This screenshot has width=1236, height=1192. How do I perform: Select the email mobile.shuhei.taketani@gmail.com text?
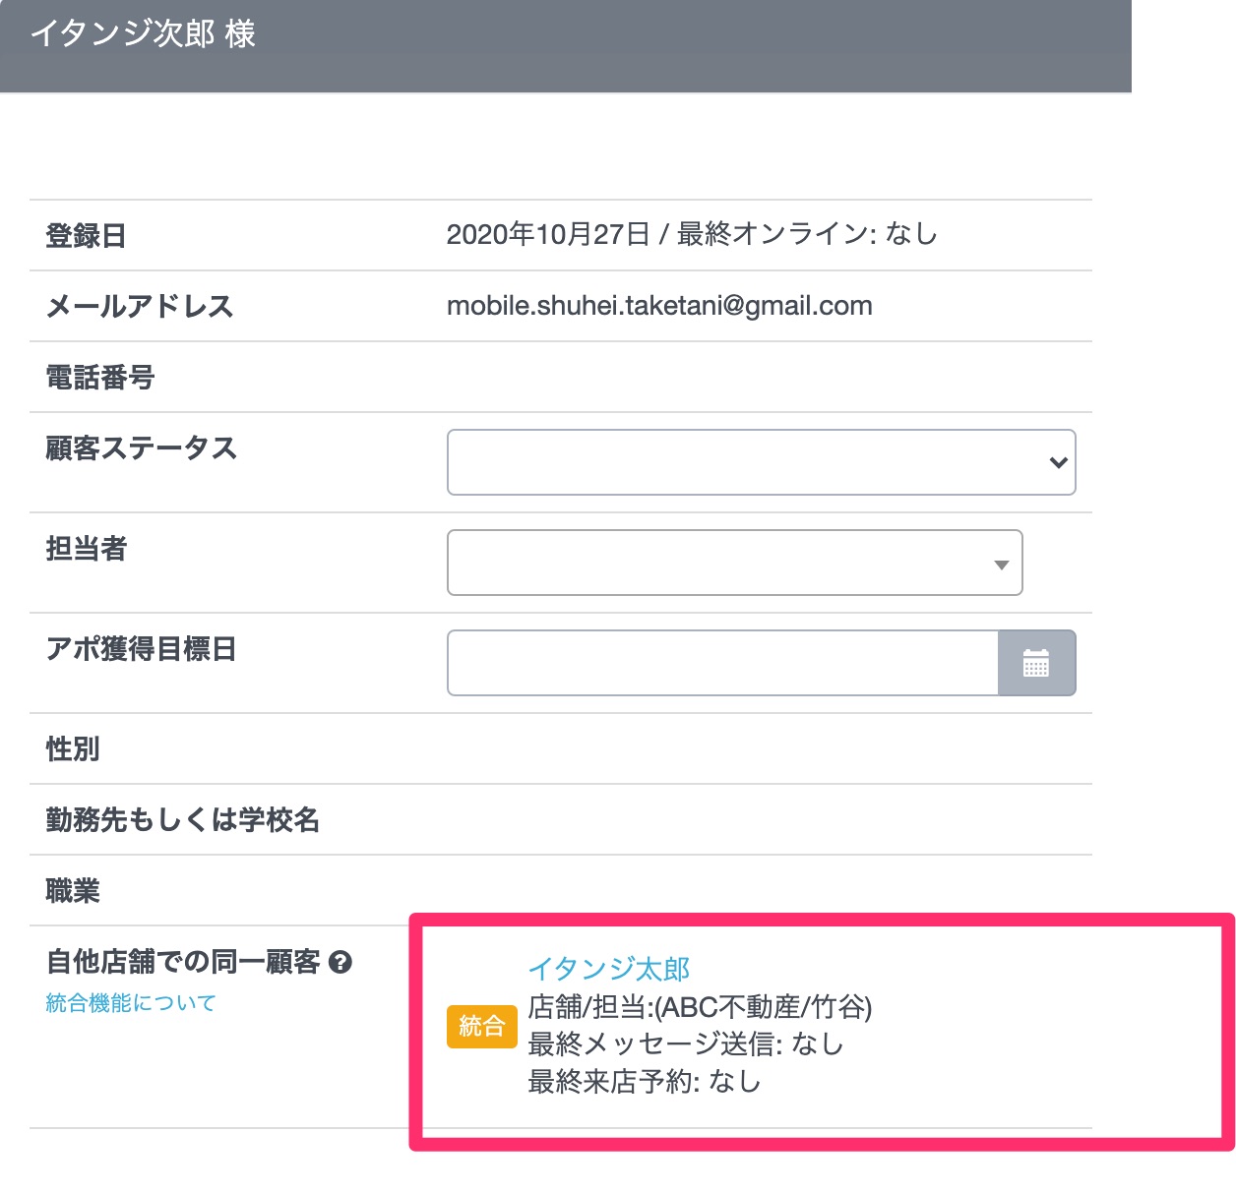(659, 306)
